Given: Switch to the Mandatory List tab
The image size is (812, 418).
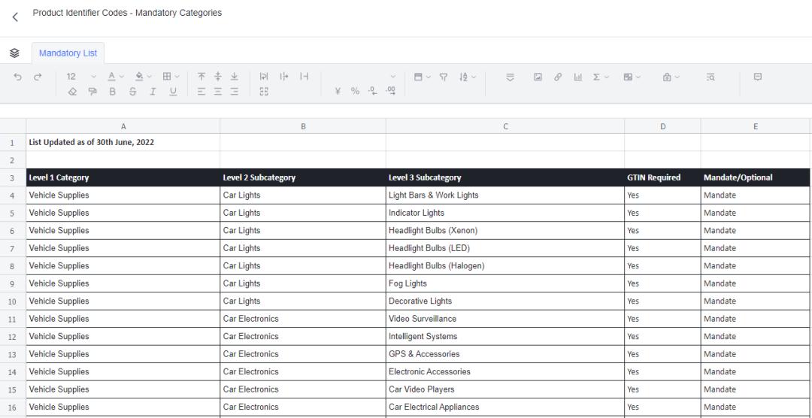Looking at the screenshot, I should (x=68, y=53).
